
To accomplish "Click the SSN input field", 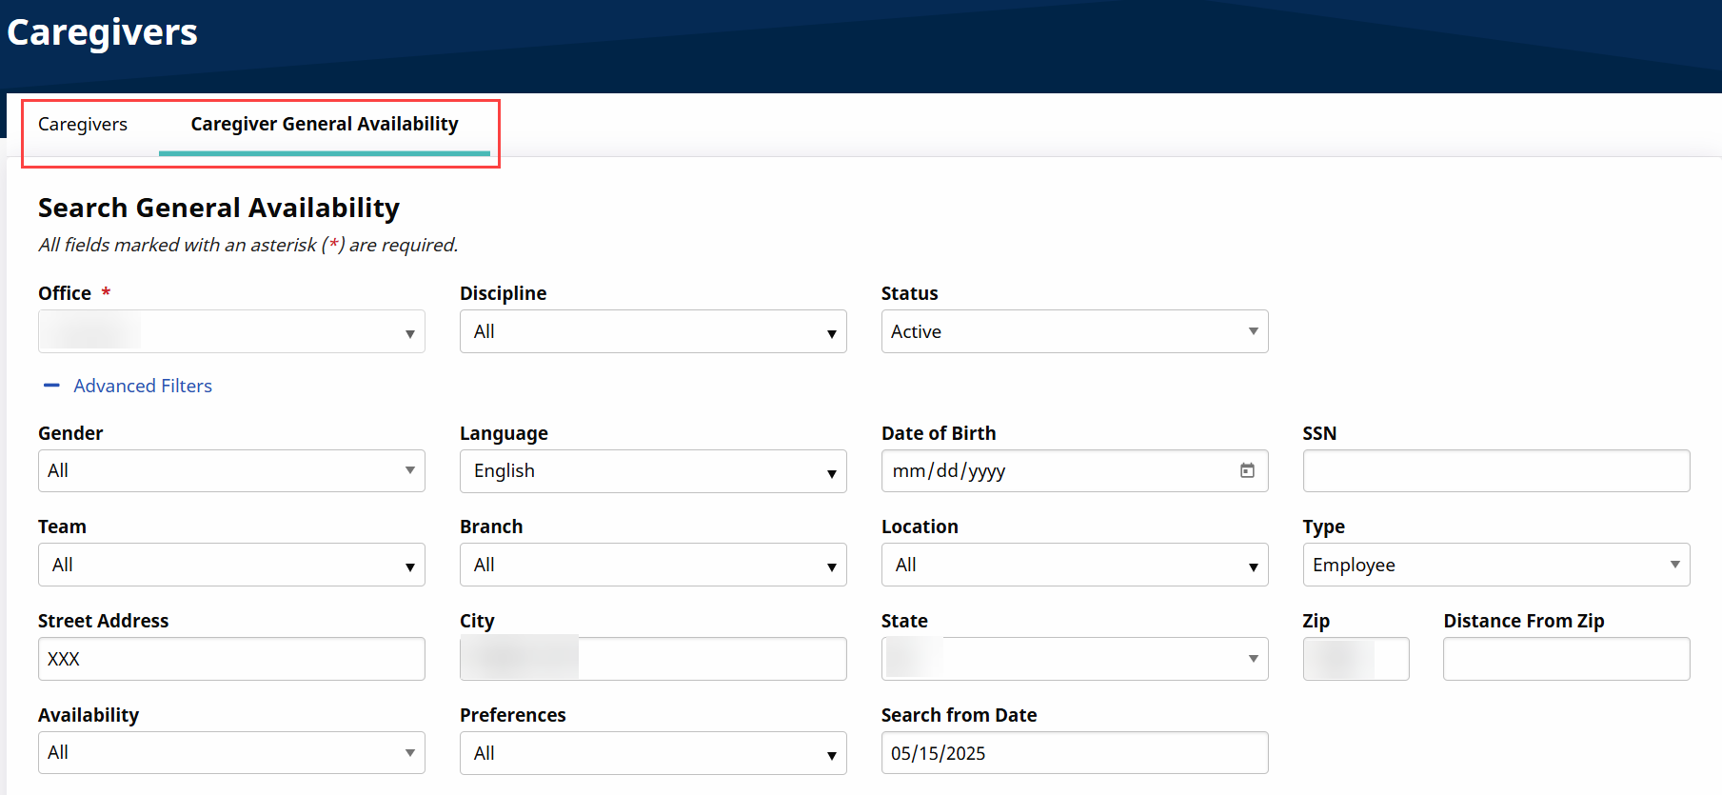I will tap(1495, 470).
